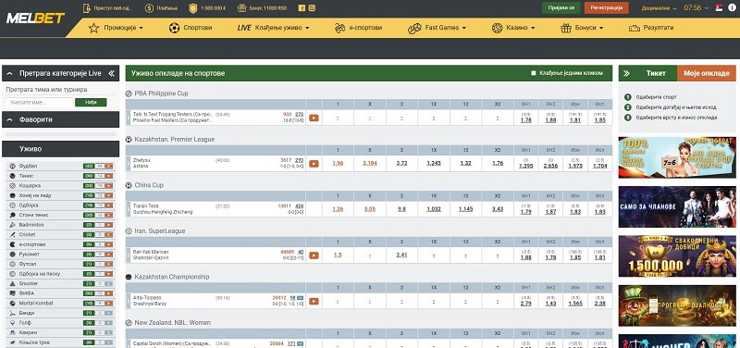Viewport: 740px width, 348px height.
Task: Open the Спортови menu item
Action: point(191,28)
